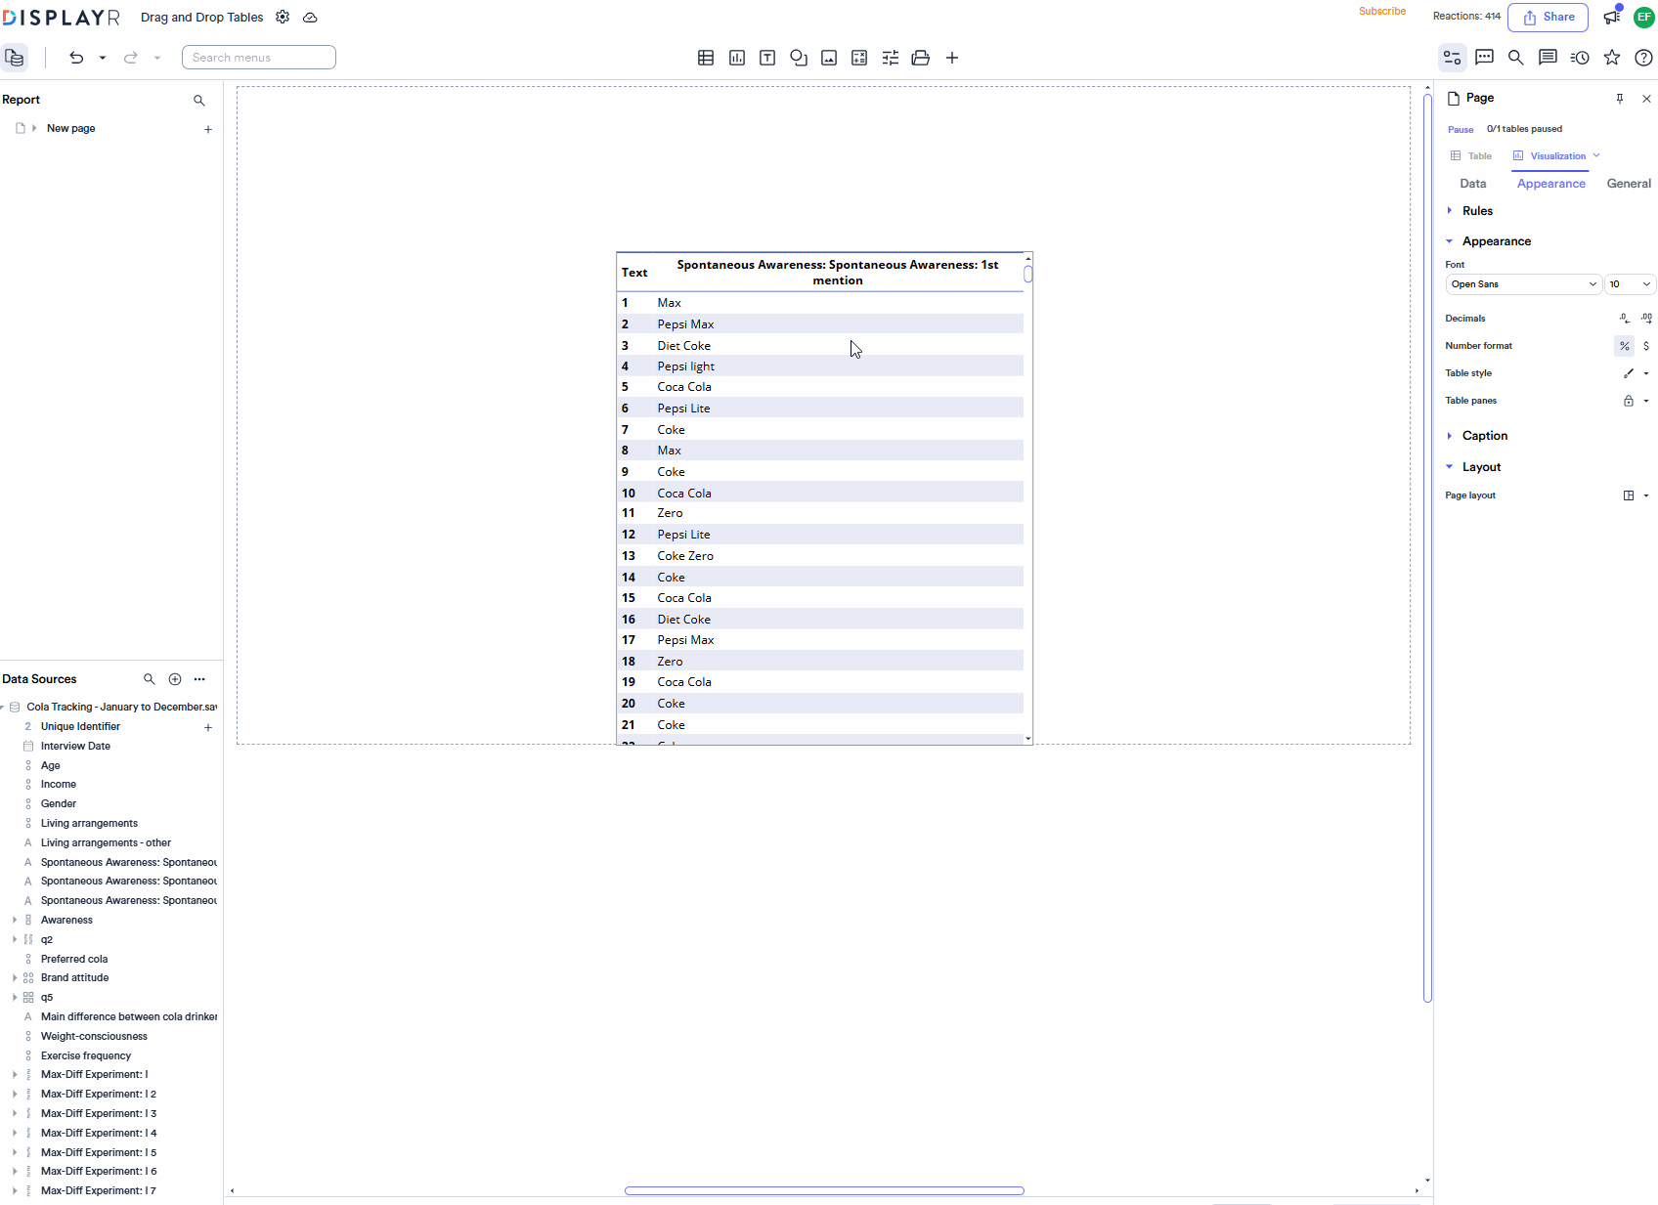1658x1205 pixels.
Task: Switch to the General tab
Action: point(1628,184)
